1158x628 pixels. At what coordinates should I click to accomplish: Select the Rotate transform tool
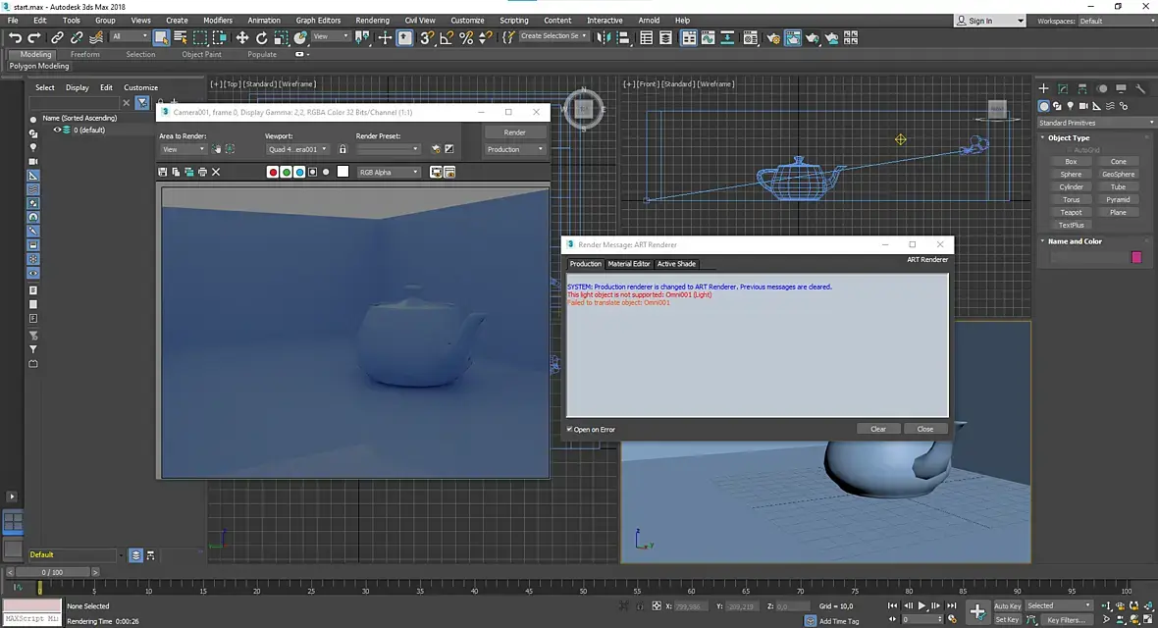tap(262, 37)
